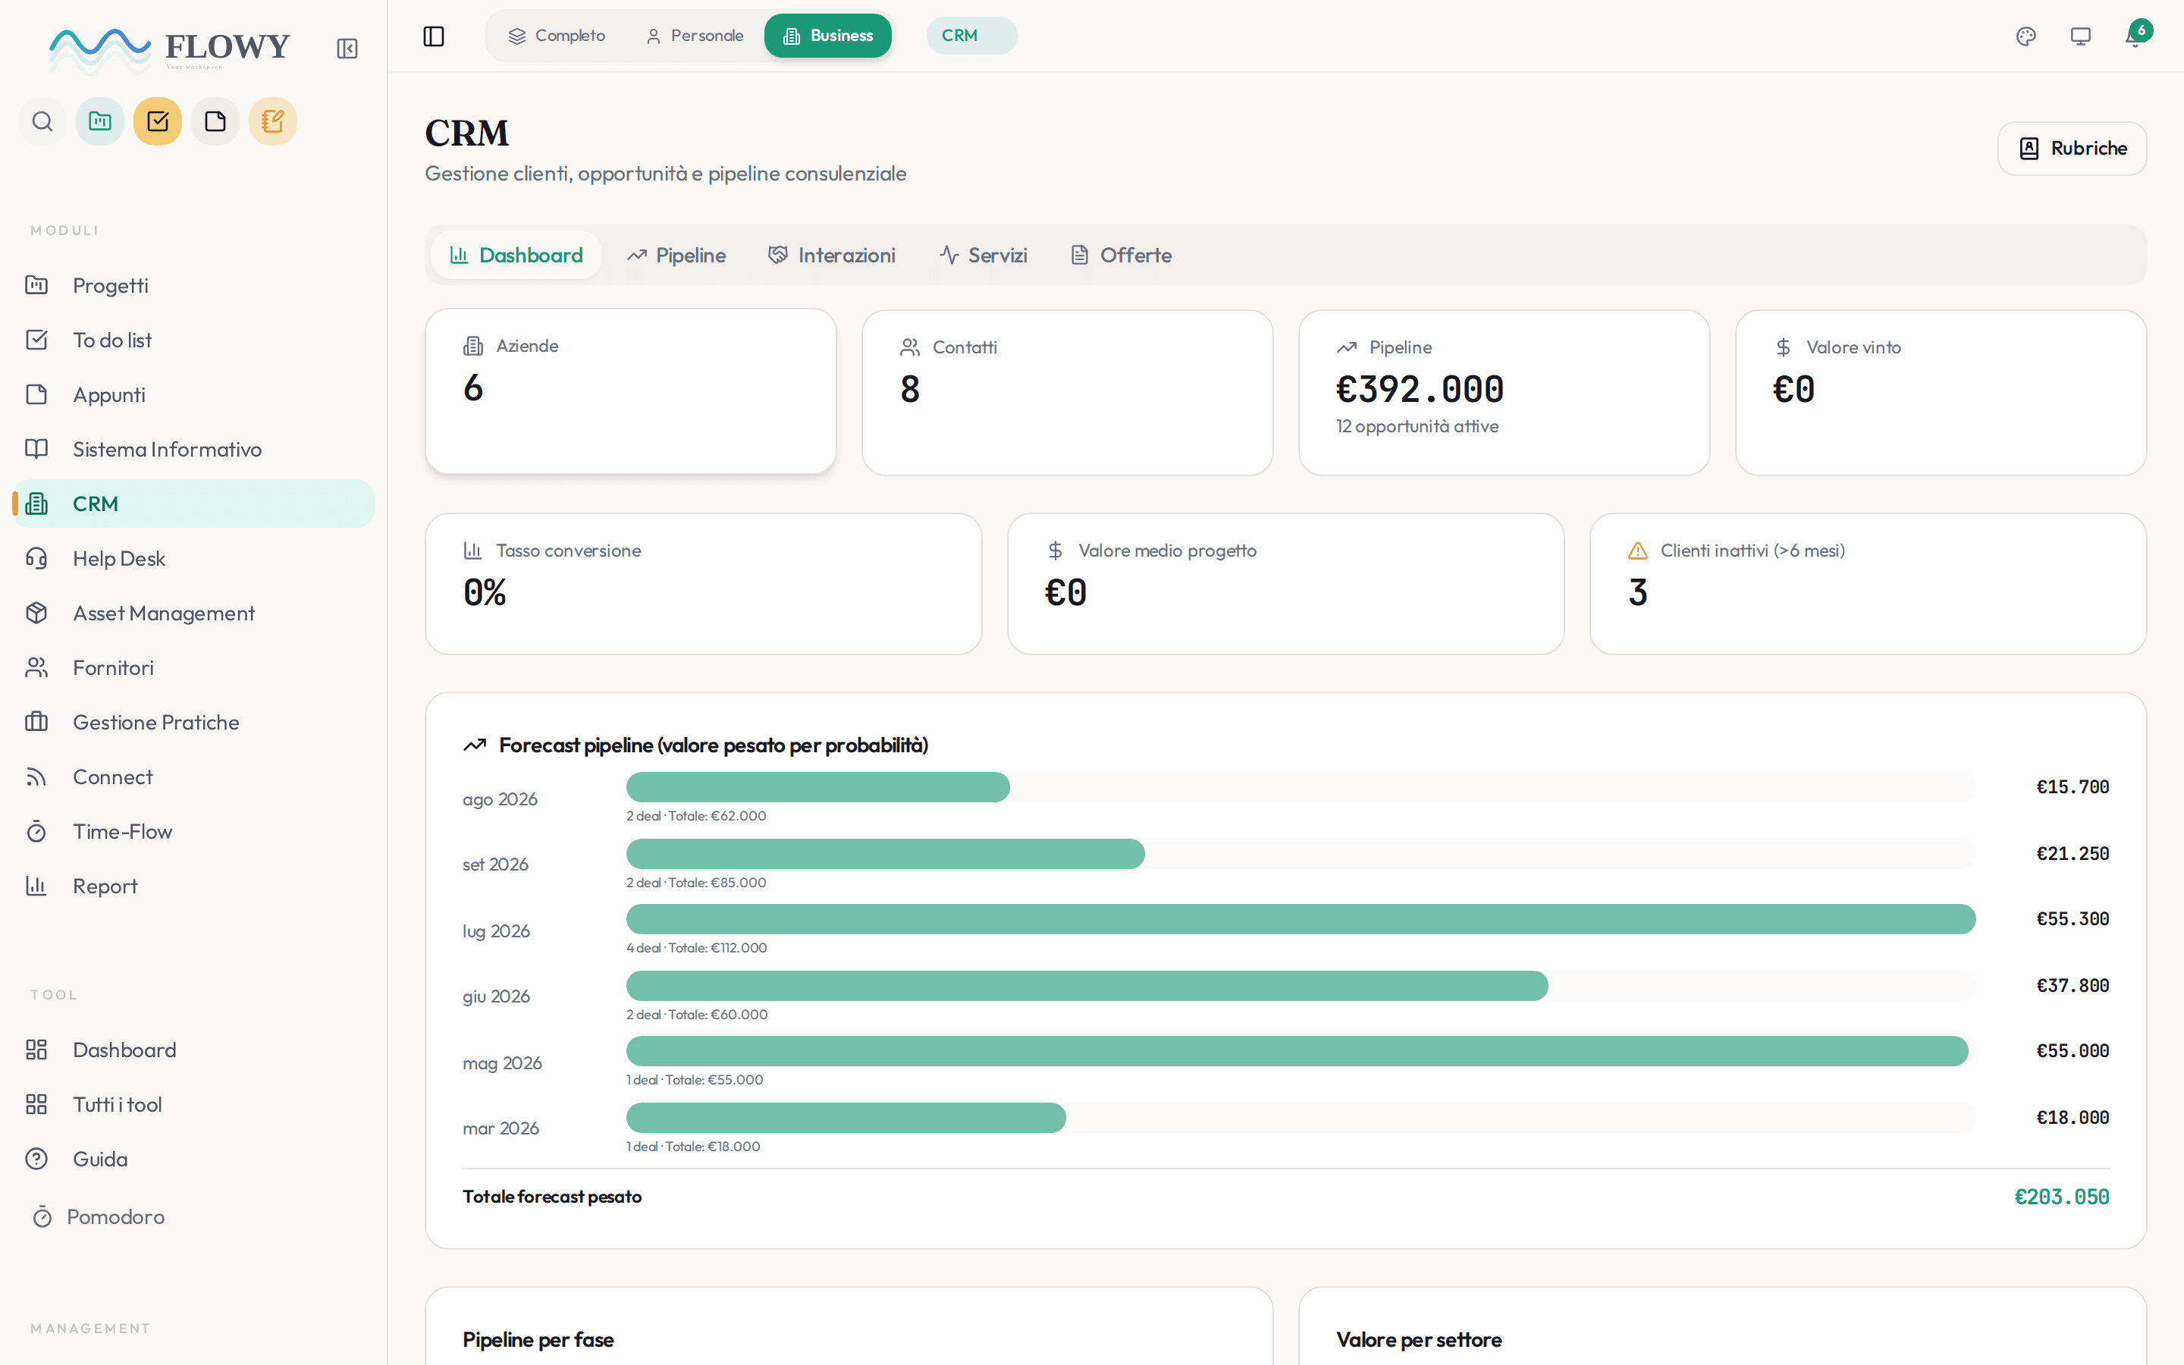Click 'Forecast pipeline' section title
The width and height of the screenshot is (2184, 1365).
(x=713, y=745)
